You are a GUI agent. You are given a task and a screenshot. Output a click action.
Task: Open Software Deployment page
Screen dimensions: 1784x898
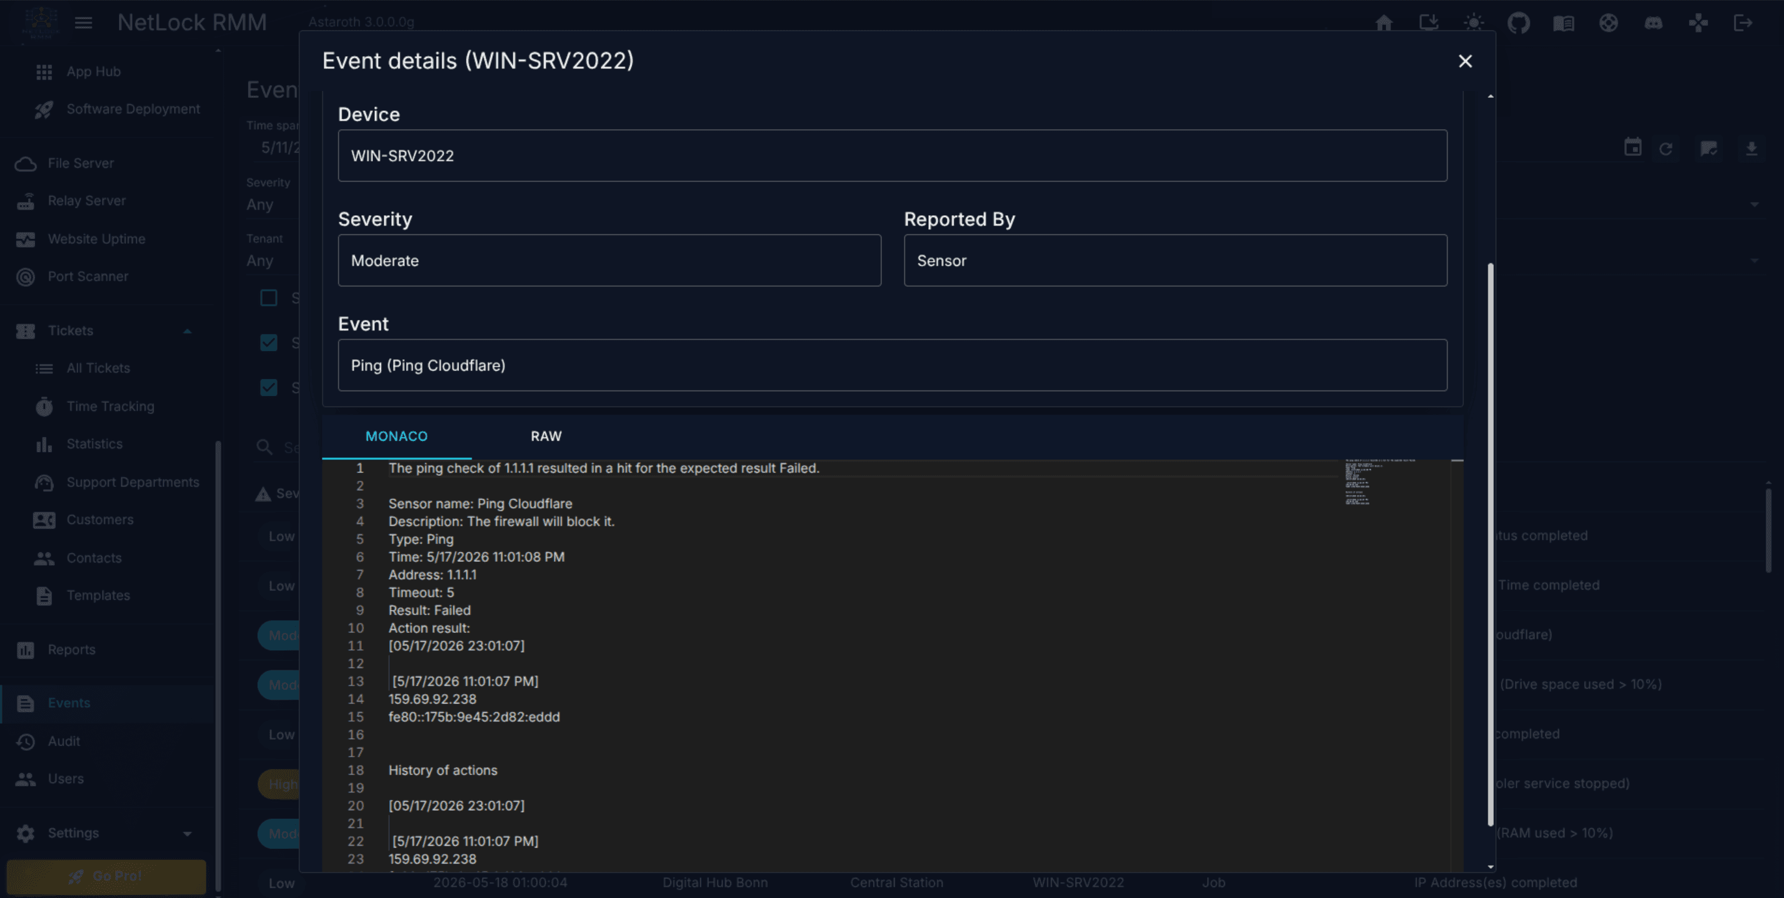point(133,109)
